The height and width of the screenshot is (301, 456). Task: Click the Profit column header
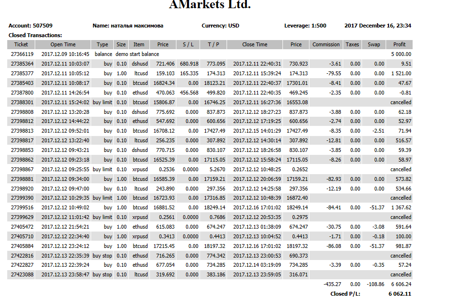coord(399,44)
